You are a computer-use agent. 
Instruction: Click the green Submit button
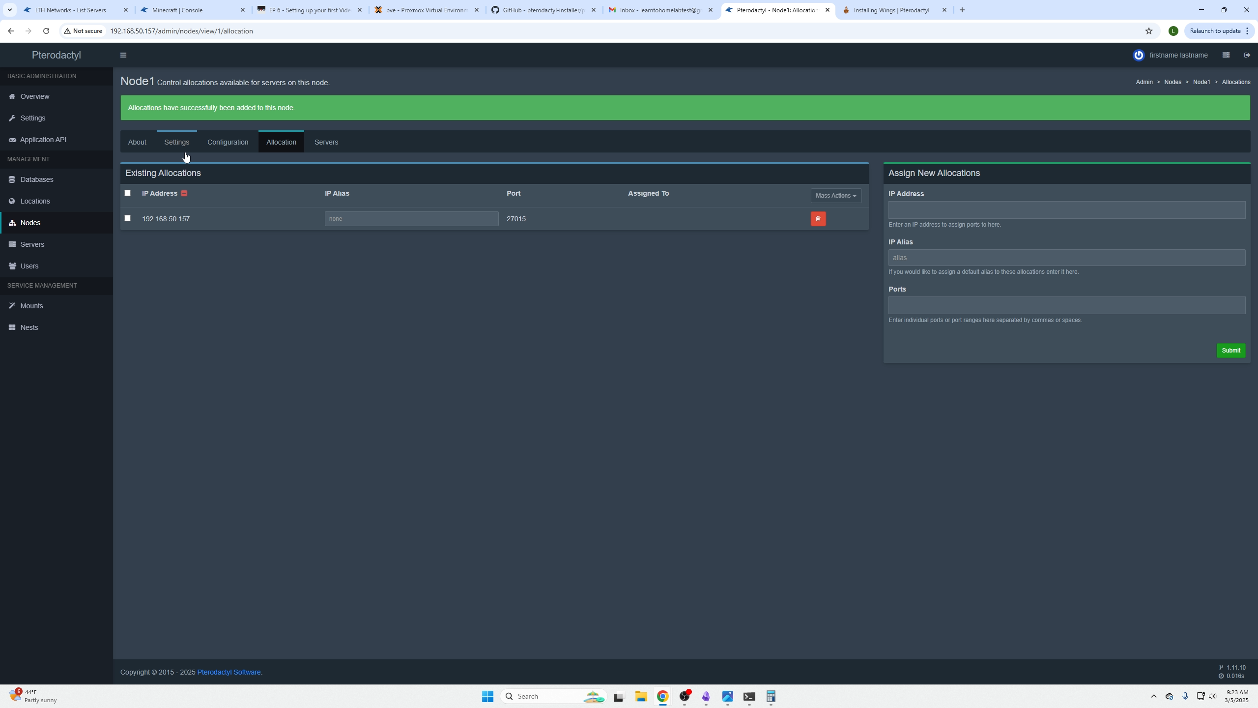pos(1230,351)
